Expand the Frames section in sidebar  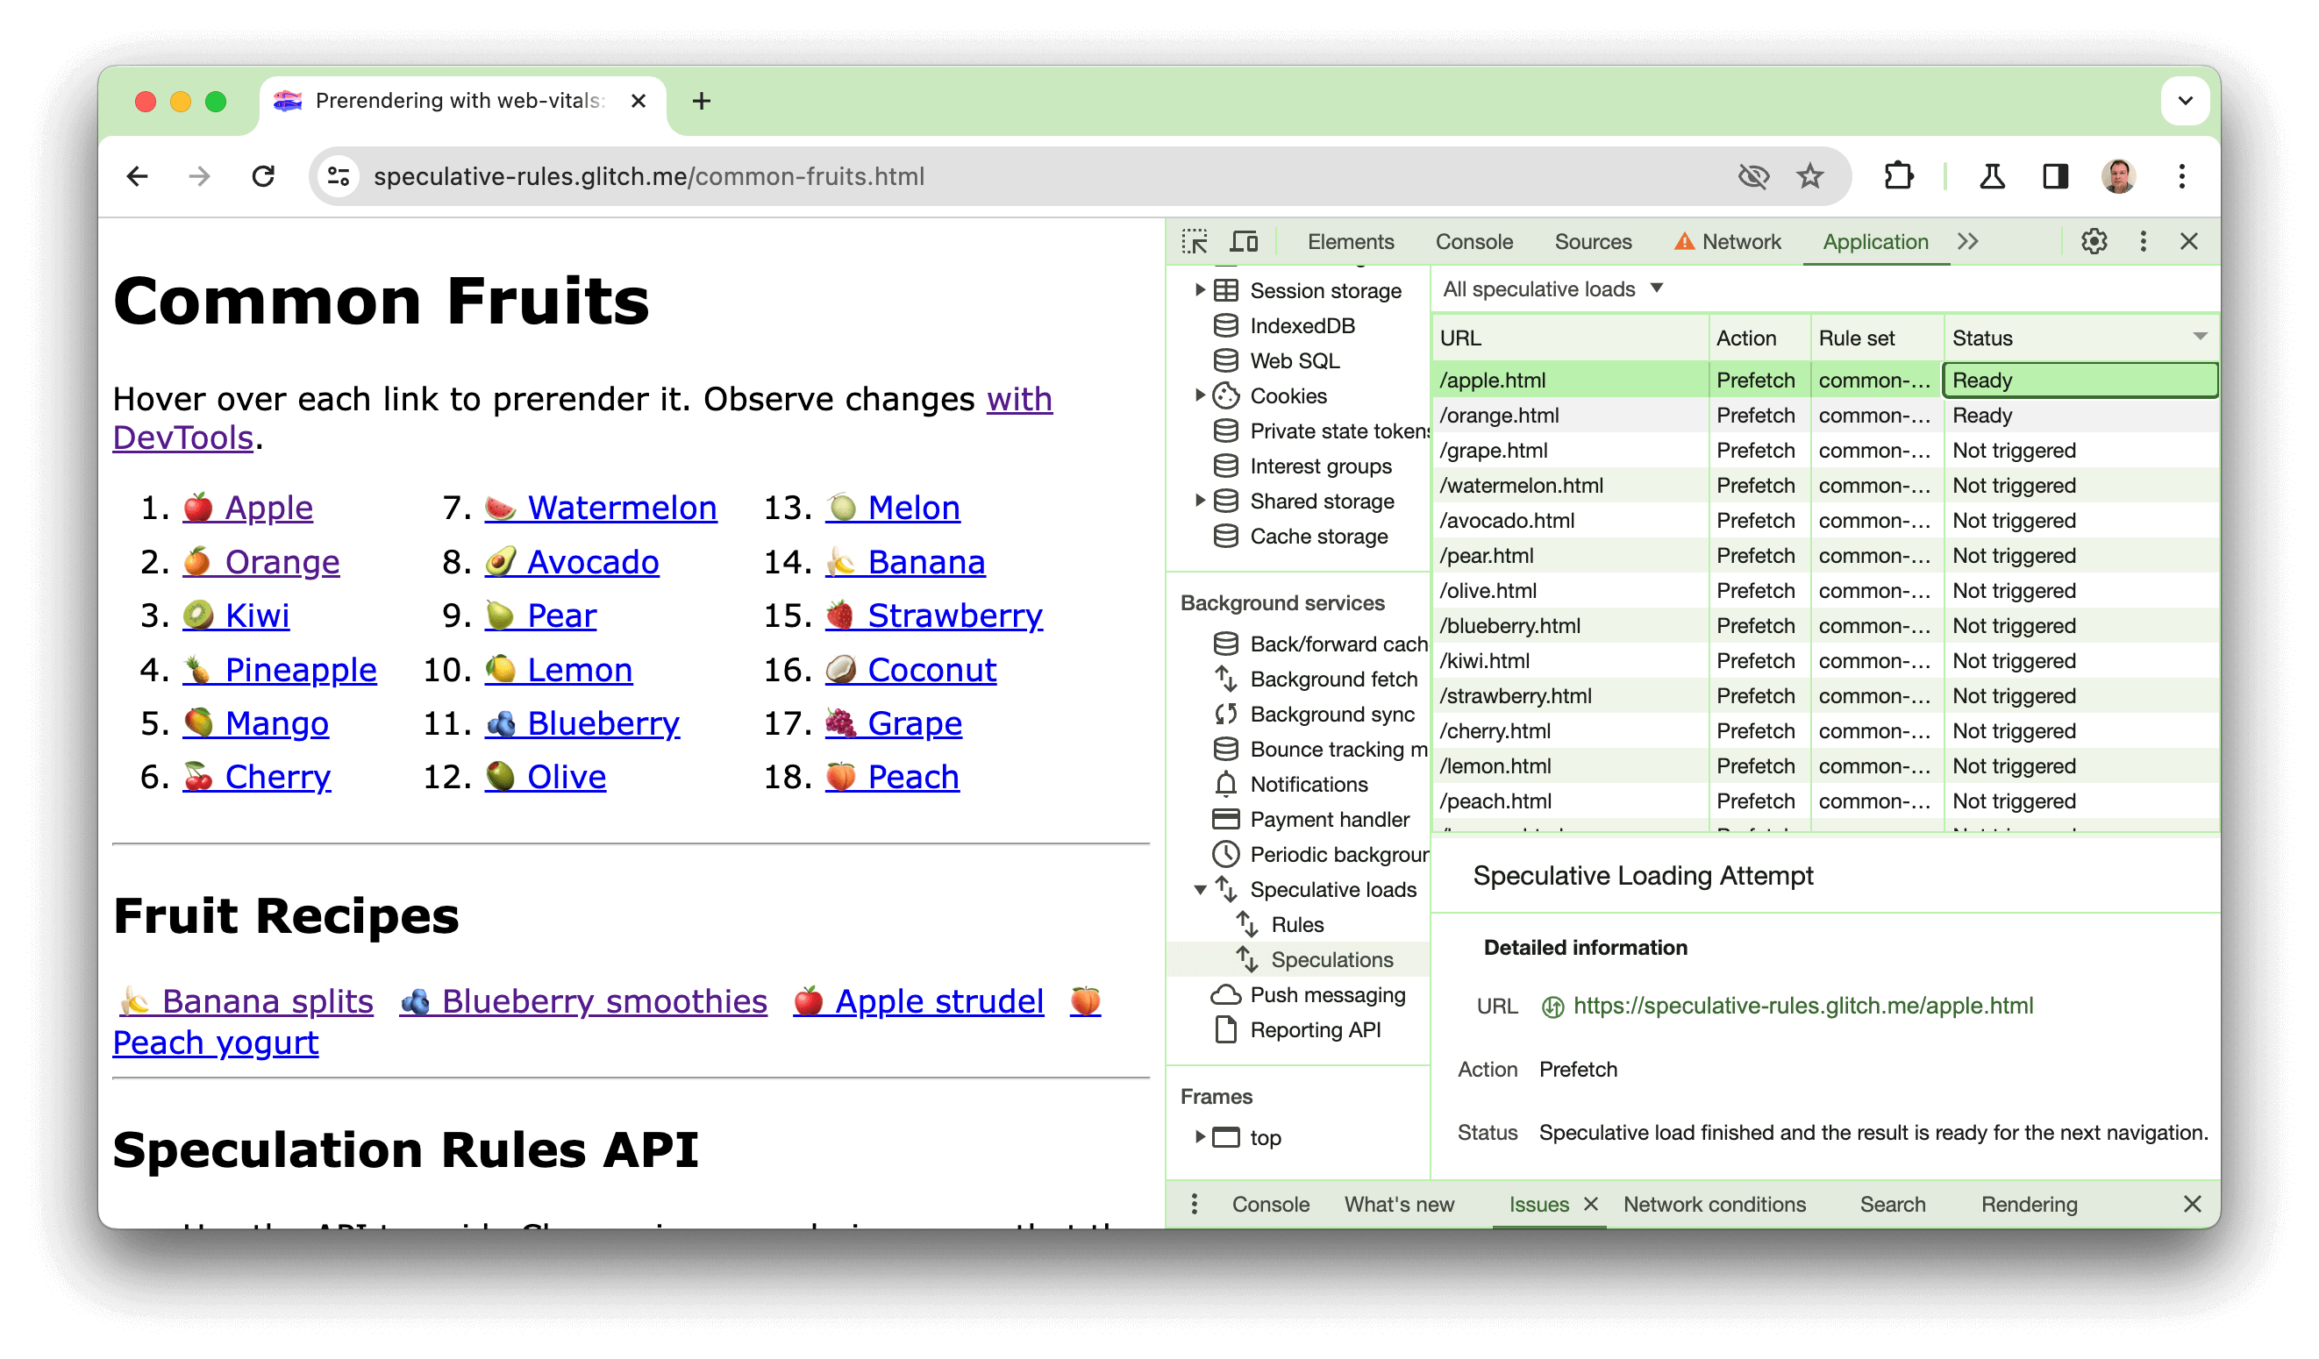tap(1201, 1135)
